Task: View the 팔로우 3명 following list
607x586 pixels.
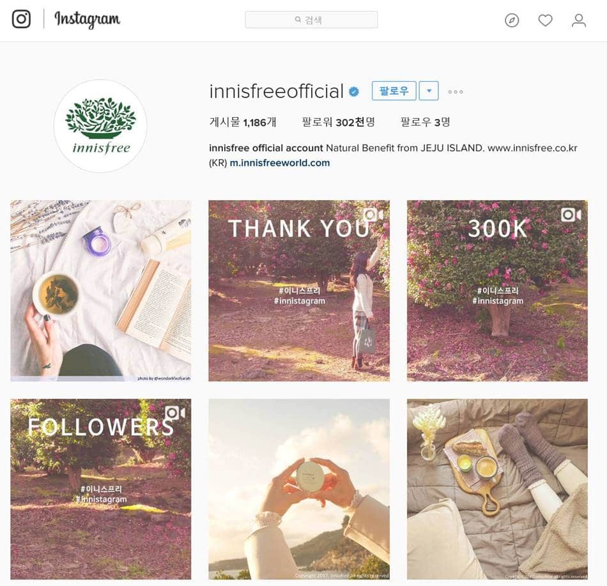Action: 425,122
